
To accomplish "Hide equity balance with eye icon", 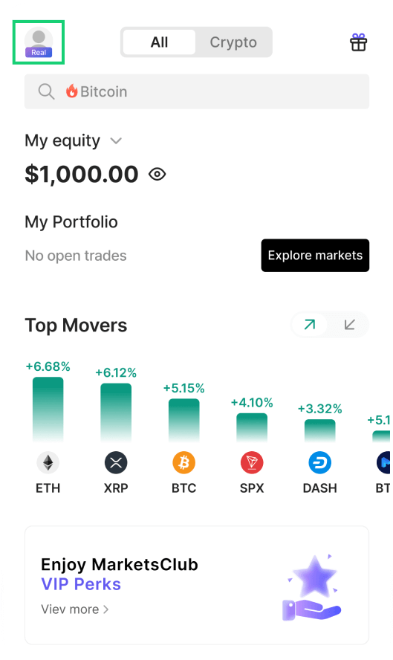I will pos(157,174).
